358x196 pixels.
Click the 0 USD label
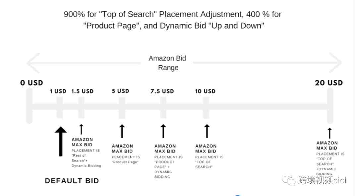(32, 83)
